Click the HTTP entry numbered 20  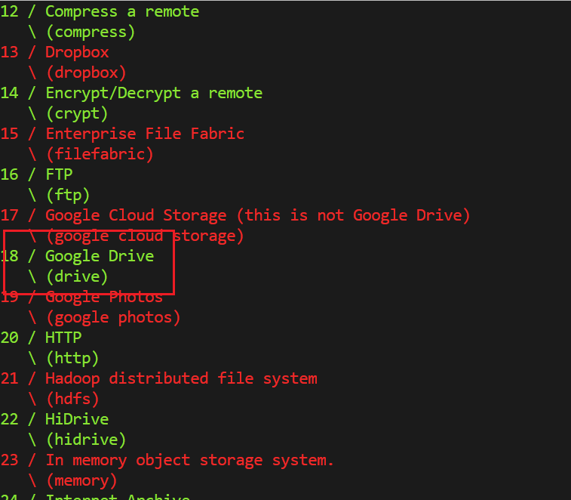pyautogui.click(x=63, y=338)
